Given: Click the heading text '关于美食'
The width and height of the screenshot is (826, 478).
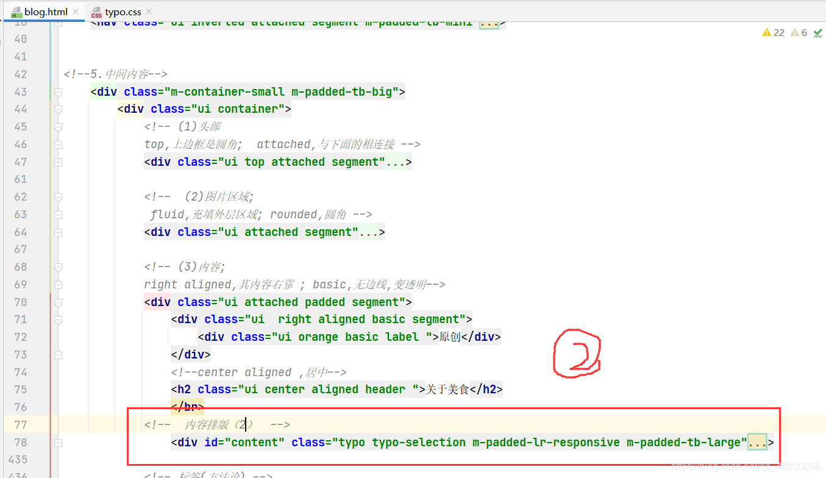Looking at the screenshot, I should [x=447, y=390].
